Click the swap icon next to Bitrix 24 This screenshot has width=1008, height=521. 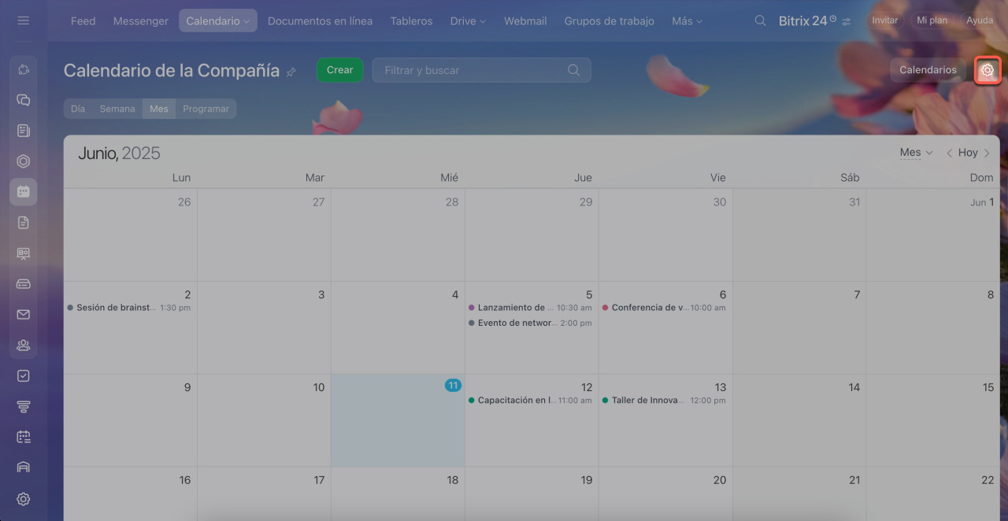tap(847, 22)
